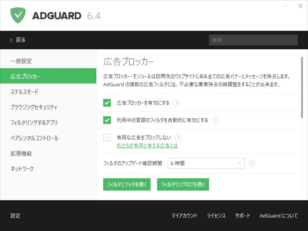This screenshot has width=308, height=231.
Task: Minimize the AdGuard window
Action: coord(285,6)
